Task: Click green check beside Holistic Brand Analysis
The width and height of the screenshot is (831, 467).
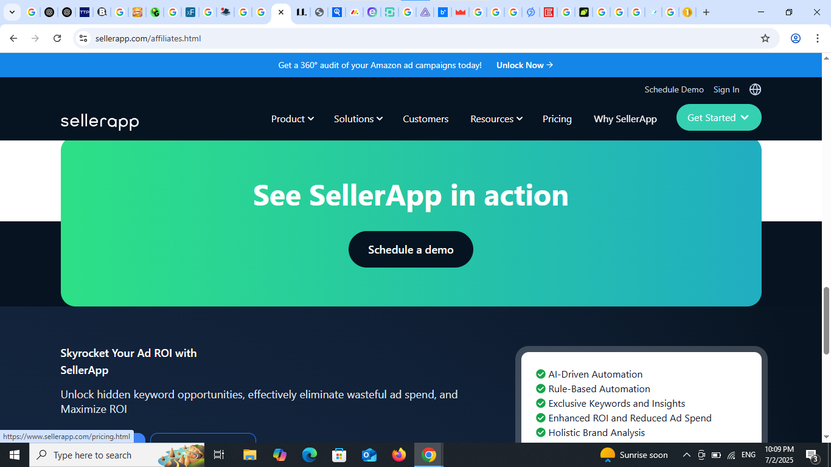Action: (540, 432)
